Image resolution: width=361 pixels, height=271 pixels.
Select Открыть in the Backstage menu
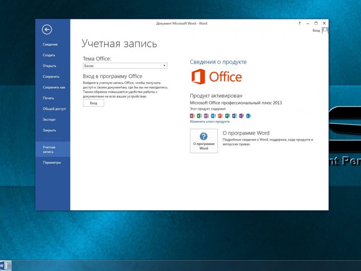50,66
